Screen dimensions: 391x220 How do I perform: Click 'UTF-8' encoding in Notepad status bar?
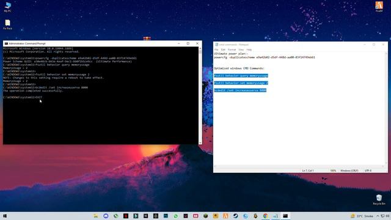(x=368, y=170)
